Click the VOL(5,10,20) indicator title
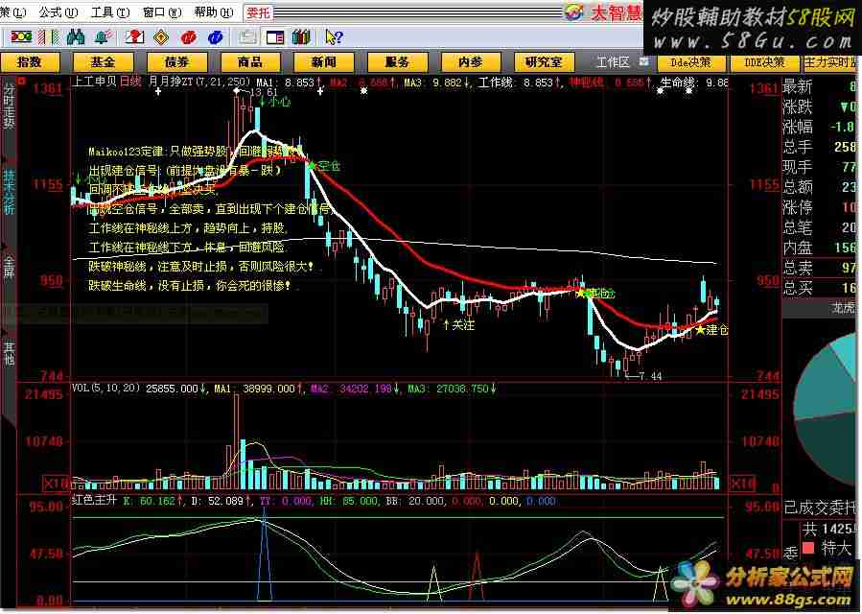This screenshot has height=614, width=862. (x=106, y=388)
